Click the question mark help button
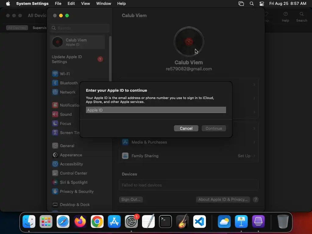This screenshot has width=312, height=234. pos(256,199)
